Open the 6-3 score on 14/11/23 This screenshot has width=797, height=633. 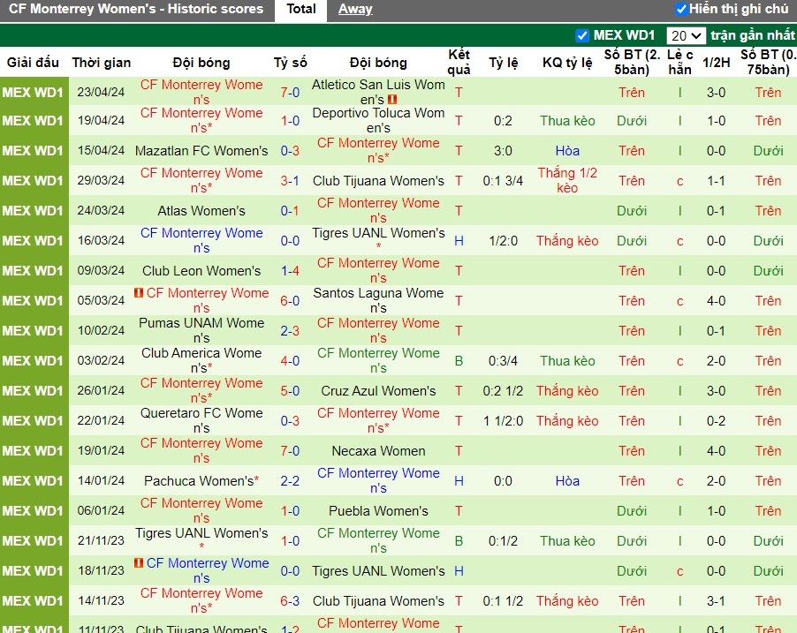click(x=290, y=601)
